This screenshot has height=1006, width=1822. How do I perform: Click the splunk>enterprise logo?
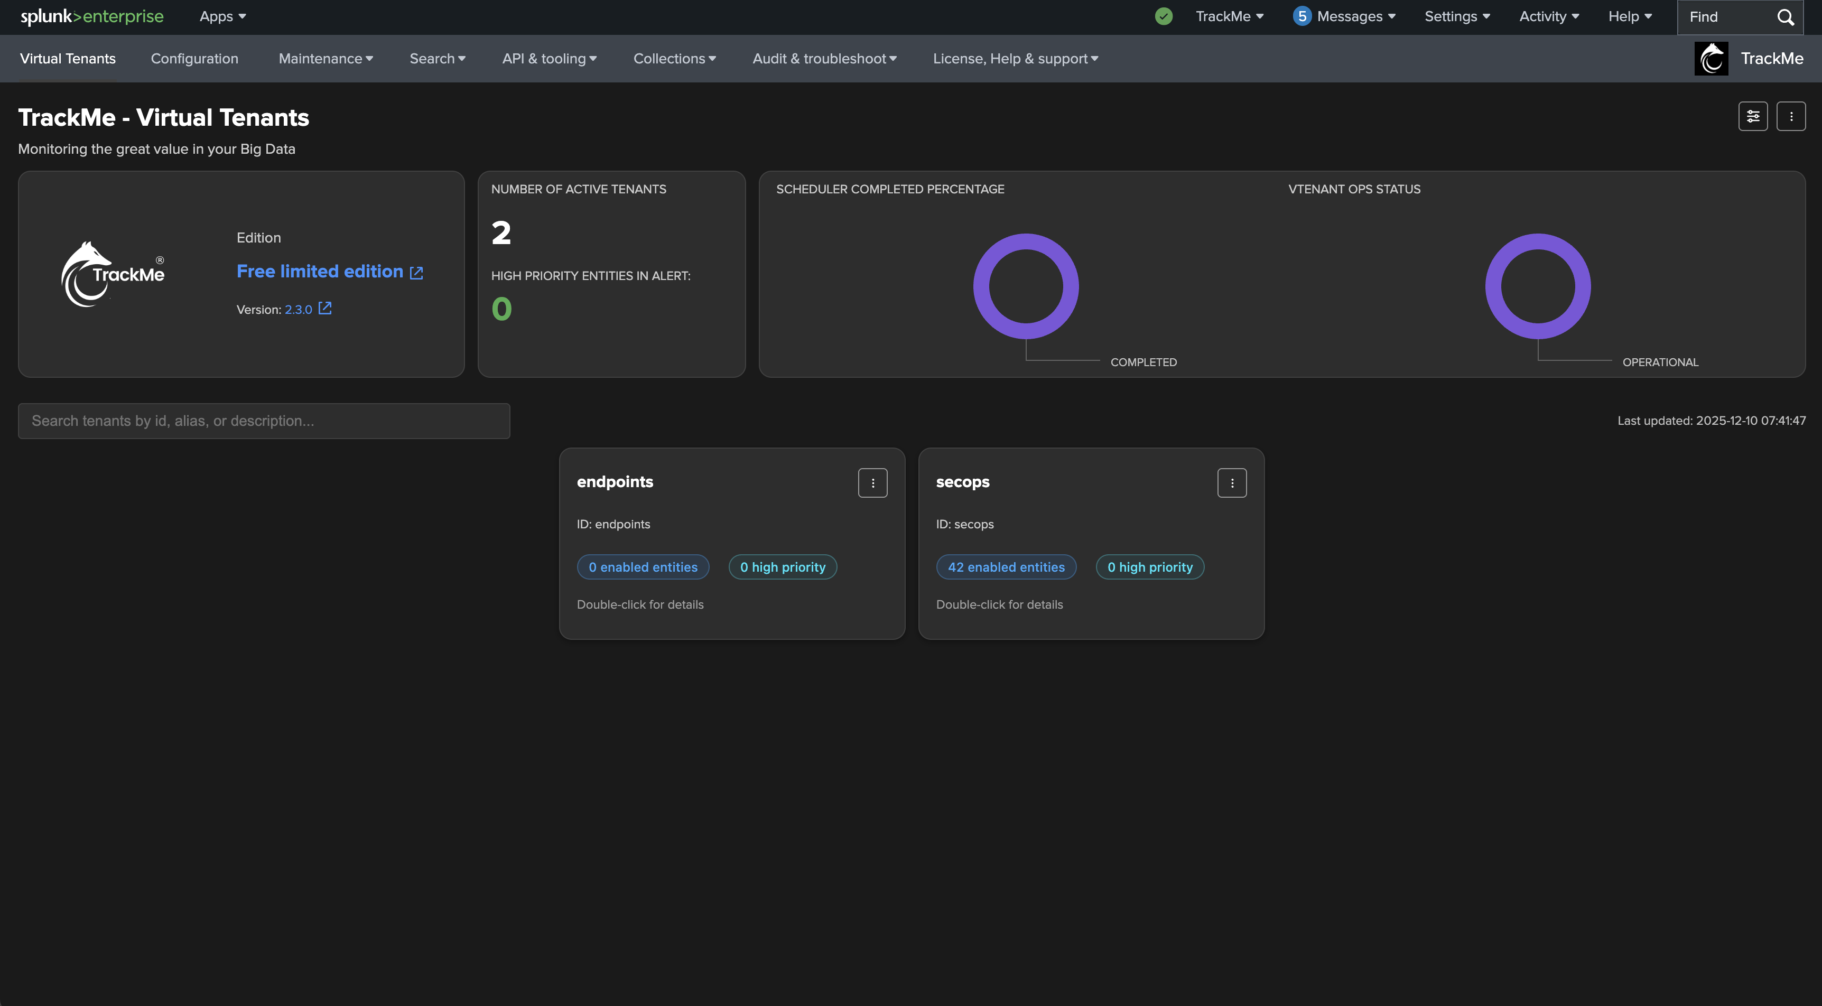point(92,16)
